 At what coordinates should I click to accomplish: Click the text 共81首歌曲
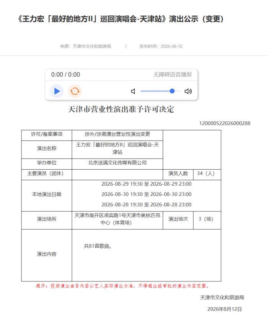coord(98,246)
